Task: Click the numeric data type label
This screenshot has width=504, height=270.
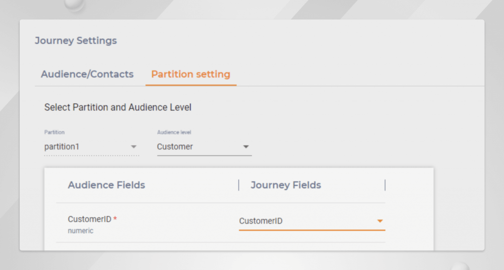Action: [x=81, y=231]
